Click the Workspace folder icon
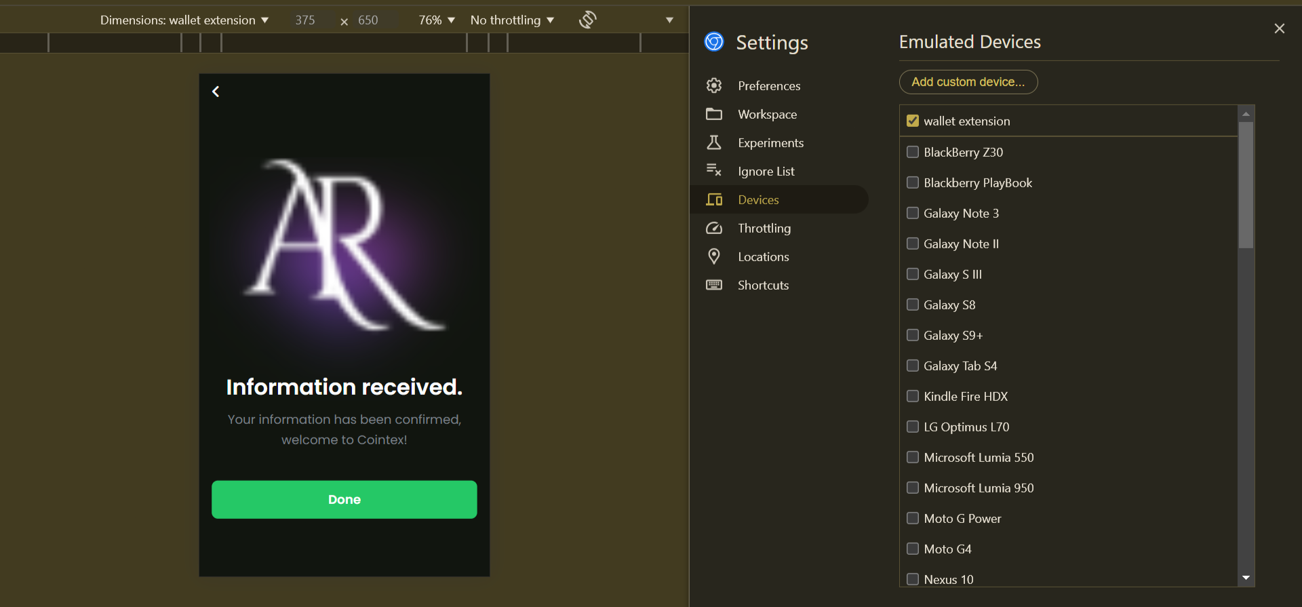 pos(714,114)
